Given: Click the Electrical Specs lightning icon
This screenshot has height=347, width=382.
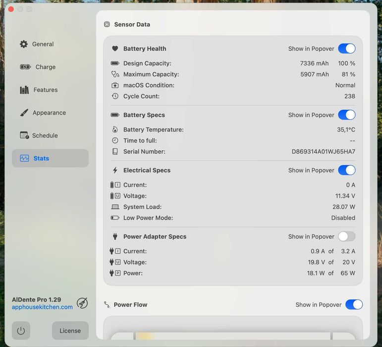Looking at the screenshot, I should point(115,170).
